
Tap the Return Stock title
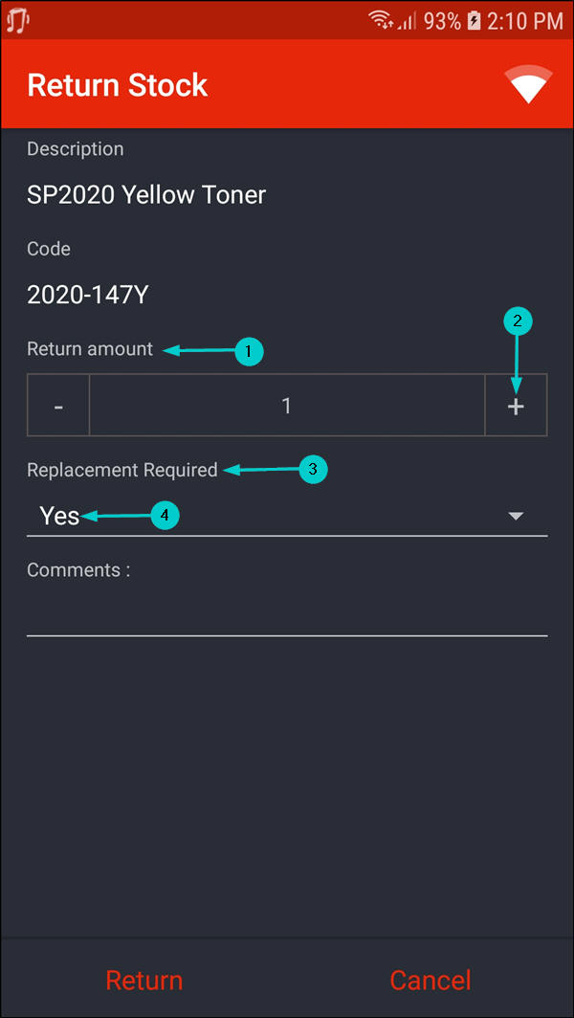(118, 85)
